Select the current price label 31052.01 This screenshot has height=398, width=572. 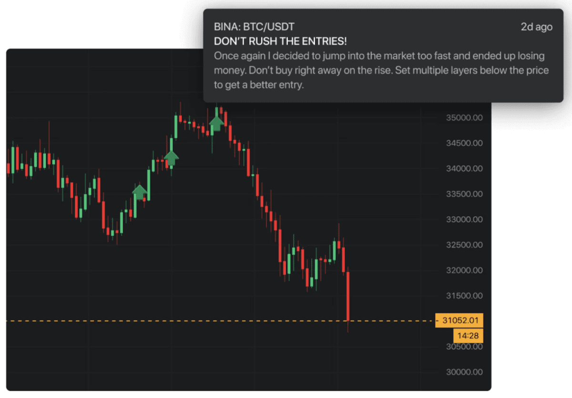(459, 321)
